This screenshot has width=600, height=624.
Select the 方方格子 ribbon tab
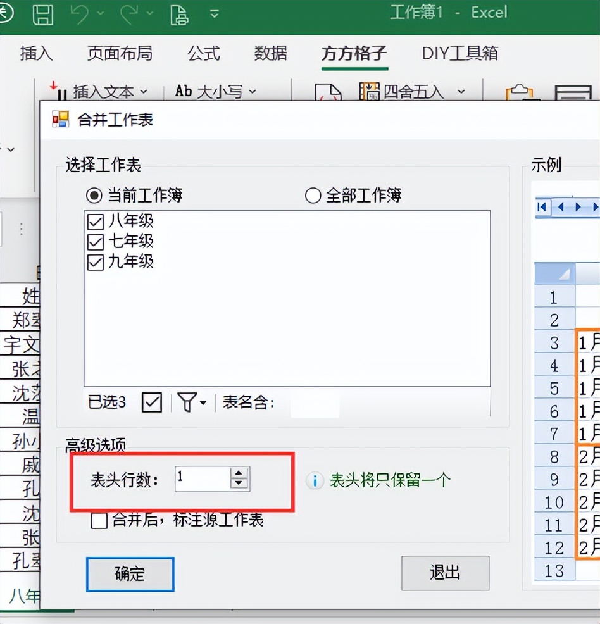(x=354, y=53)
